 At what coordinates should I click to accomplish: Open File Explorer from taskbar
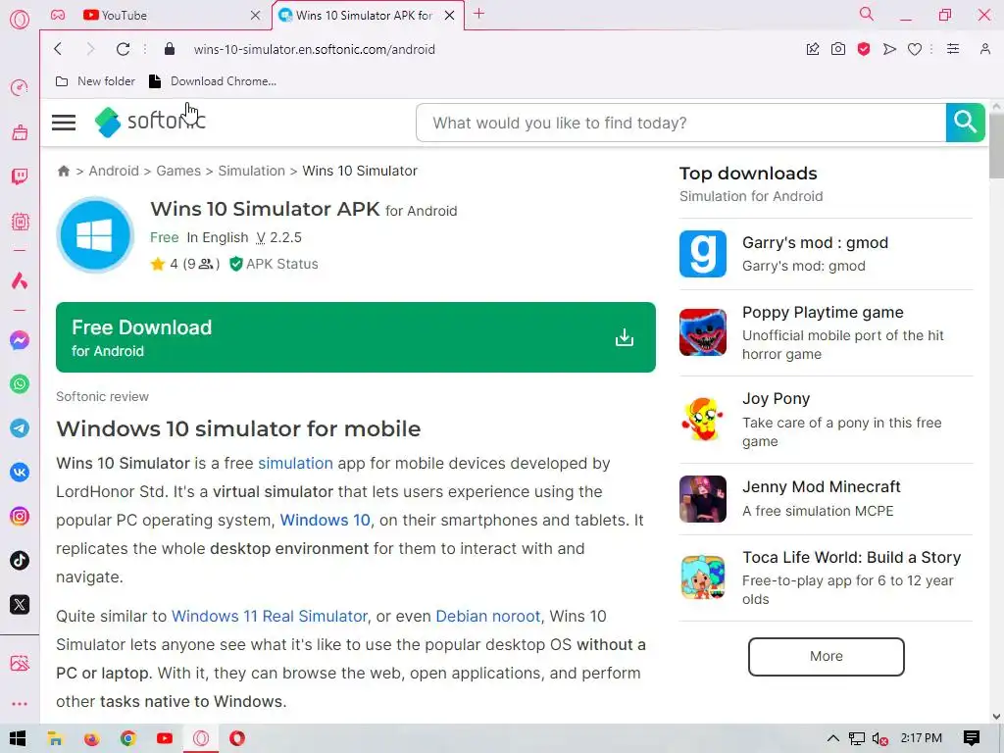click(55, 738)
